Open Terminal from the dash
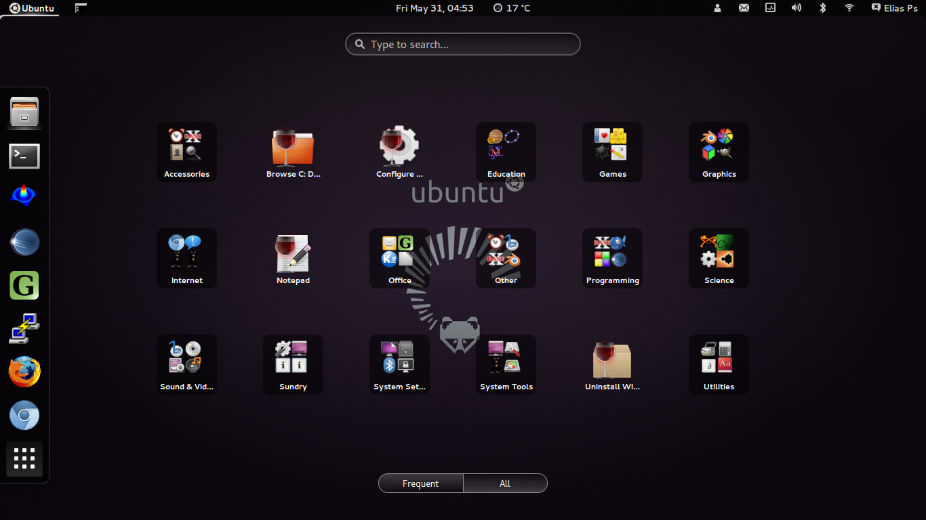Viewport: 926px width, 520px height. click(x=24, y=156)
